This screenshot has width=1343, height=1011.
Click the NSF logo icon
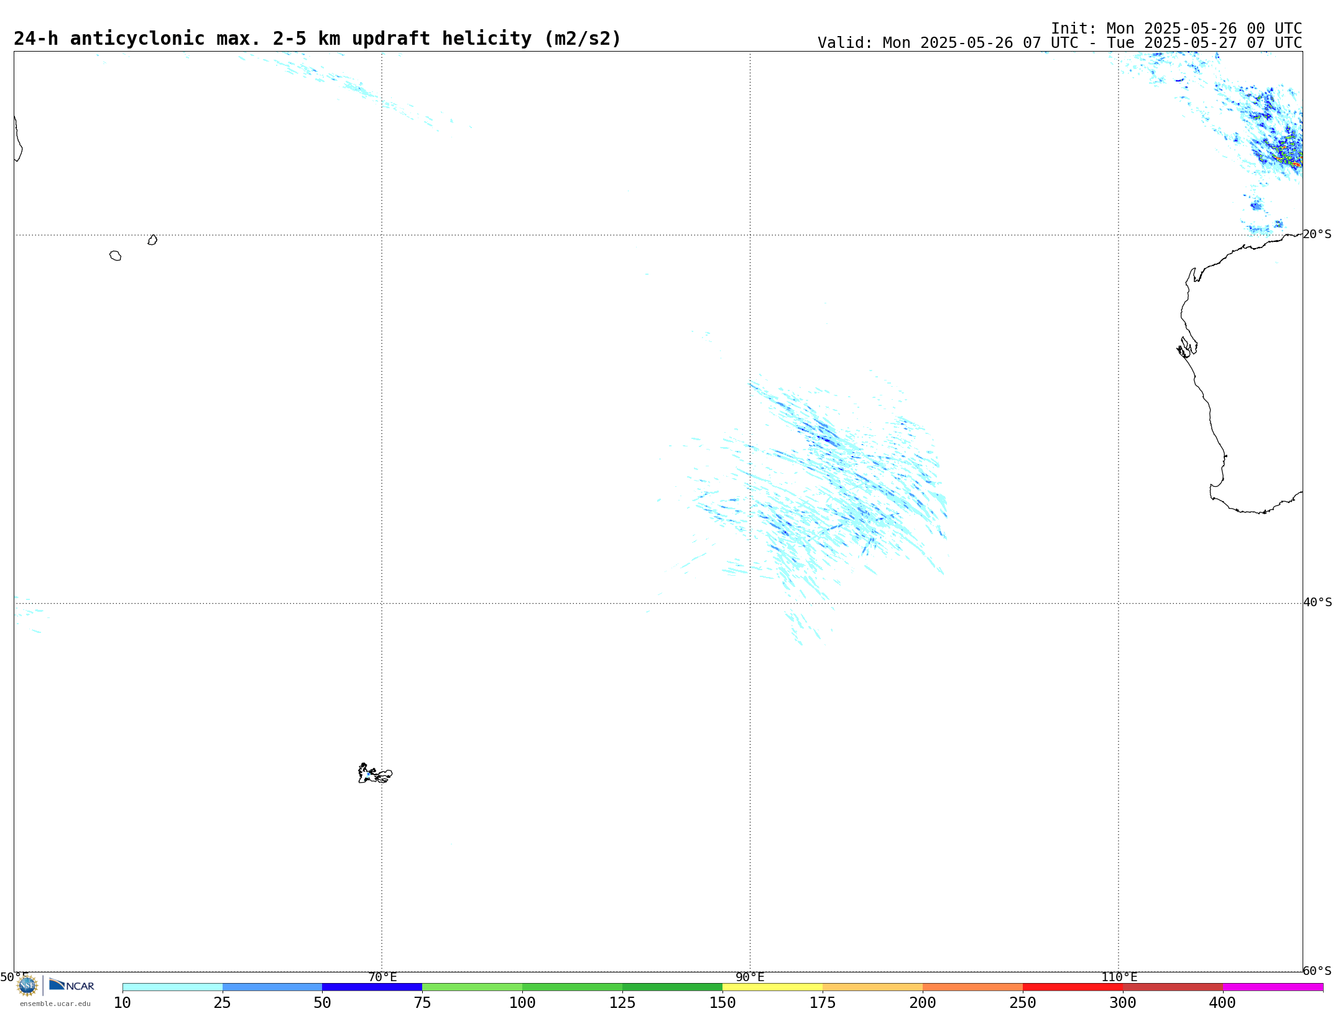pyautogui.click(x=27, y=986)
